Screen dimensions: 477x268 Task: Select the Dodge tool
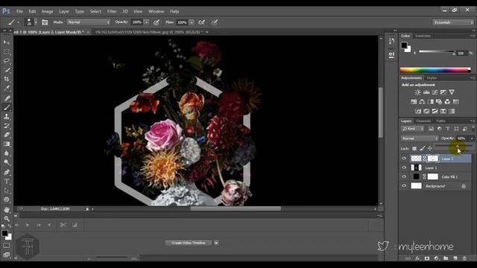[x=7, y=162]
